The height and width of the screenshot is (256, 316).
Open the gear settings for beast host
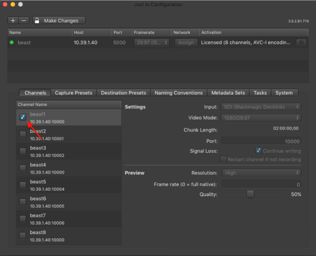pos(301,42)
